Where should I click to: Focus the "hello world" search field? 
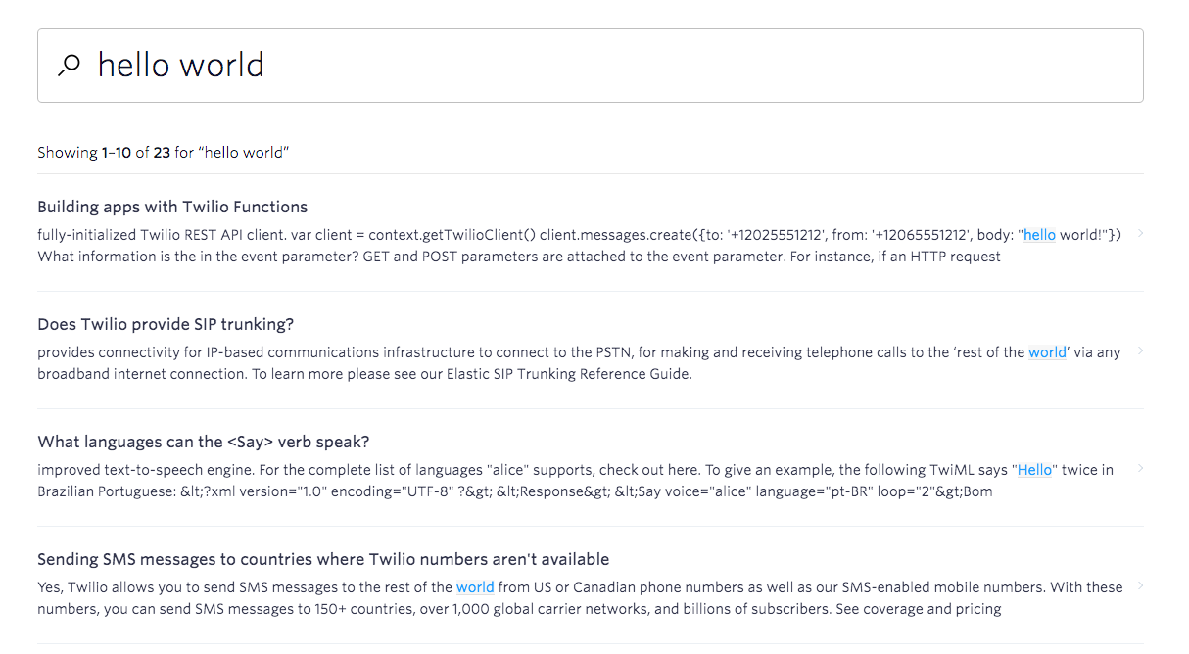pos(588,66)
